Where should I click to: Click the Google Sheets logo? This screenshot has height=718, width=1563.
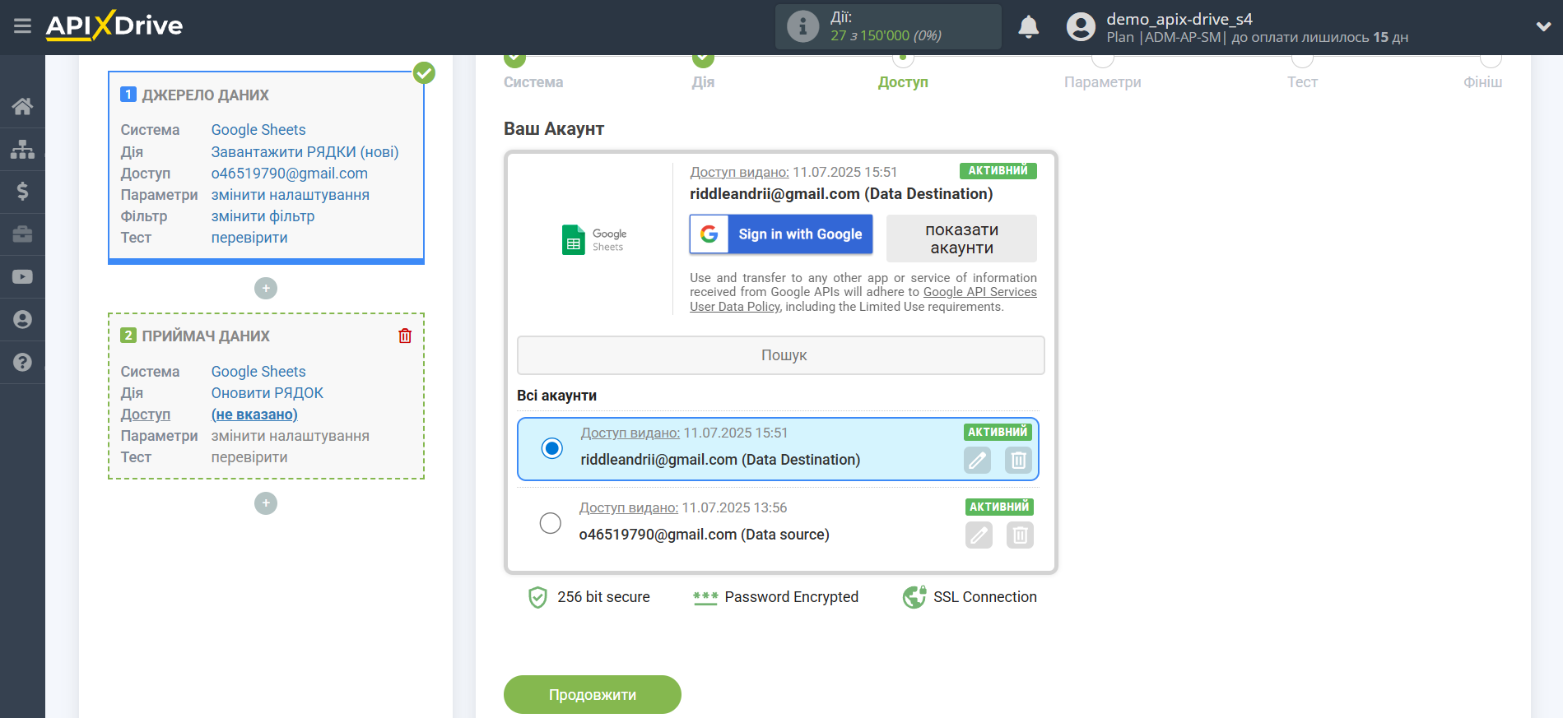(x=594, y=239)
